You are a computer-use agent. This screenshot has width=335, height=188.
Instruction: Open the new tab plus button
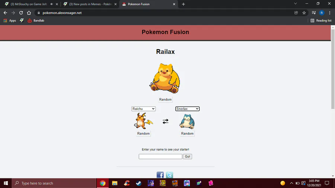[183, 4]
